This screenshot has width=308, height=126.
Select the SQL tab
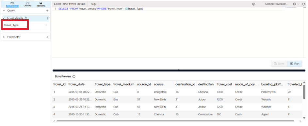tap(93, 4)
